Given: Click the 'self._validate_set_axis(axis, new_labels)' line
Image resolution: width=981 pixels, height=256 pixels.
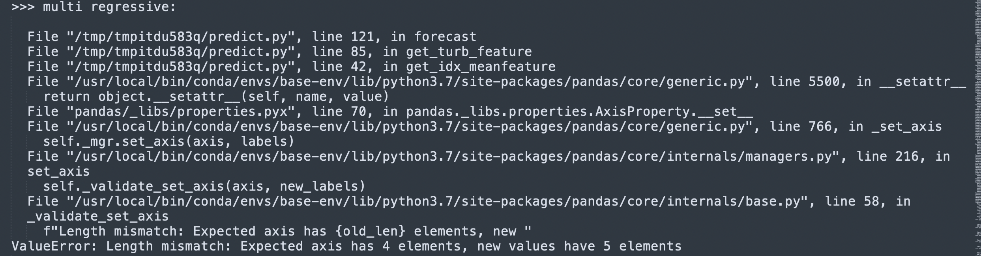Looking at the screenshot, I should pyautogui.click(x=204, y=186).
